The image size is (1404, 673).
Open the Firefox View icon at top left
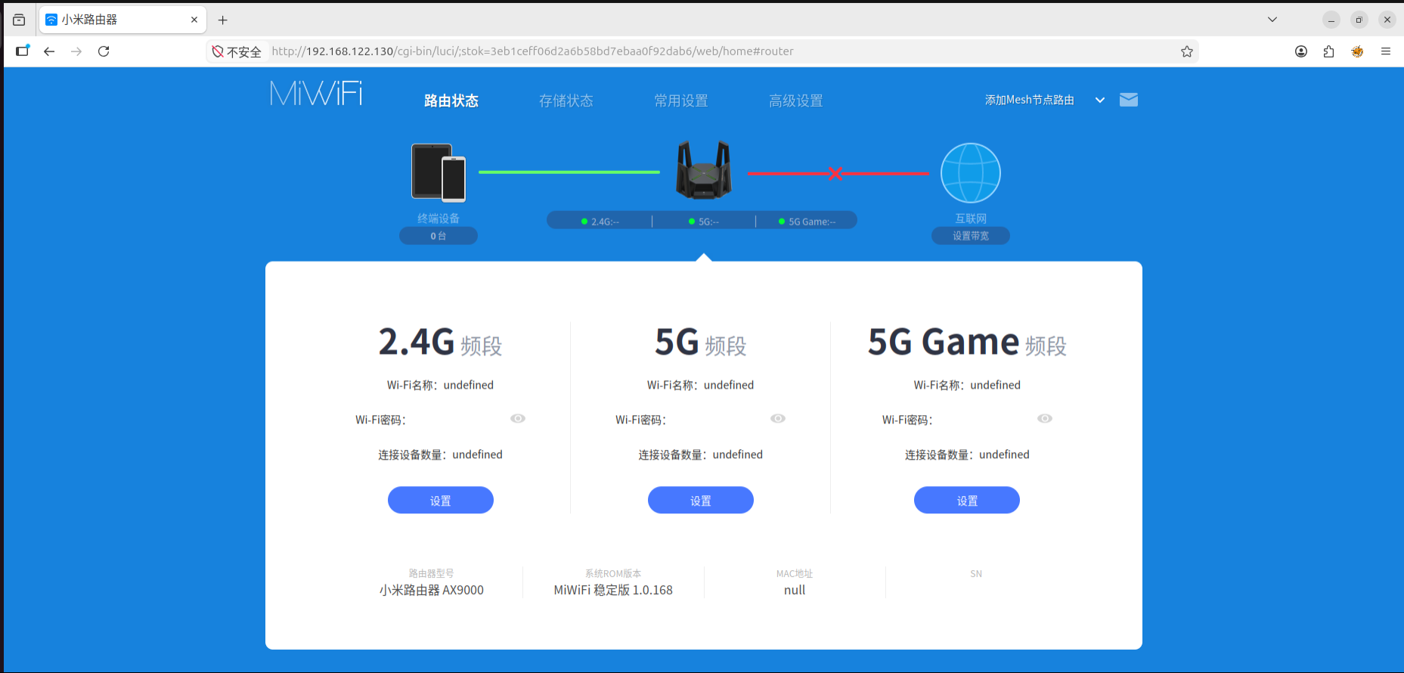point(19,20)
